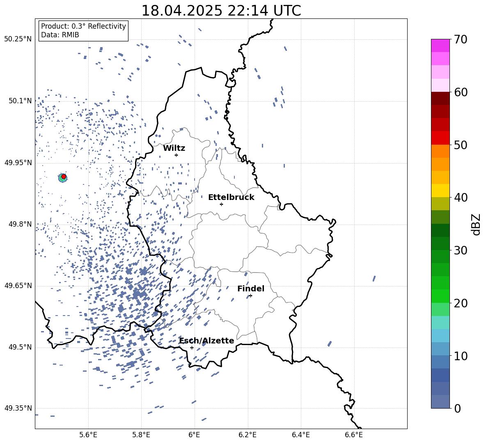Select the Findel city label

[250, 289]
